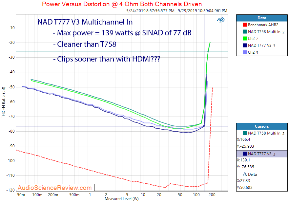Viewport: 289px width, 202px height.
Task: Select the highlighted NAD T777 V3 cursor row
Action: click(262, 154)
